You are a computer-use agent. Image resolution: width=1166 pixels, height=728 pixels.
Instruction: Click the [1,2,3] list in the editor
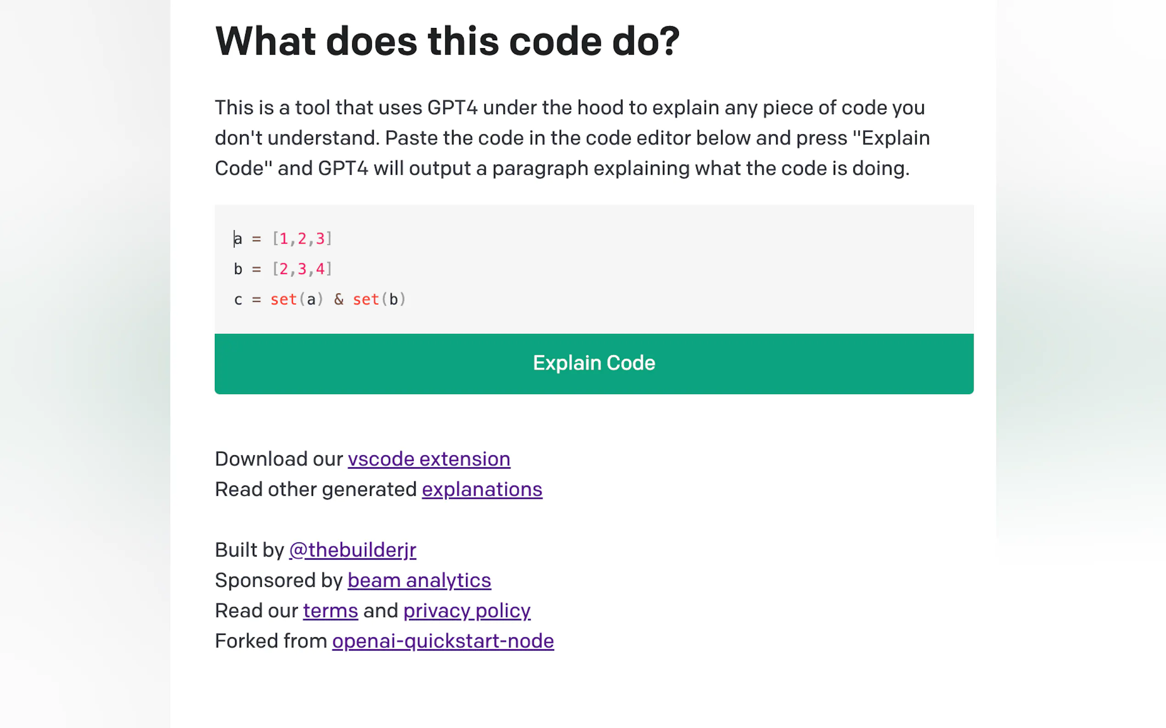[302, 239]
